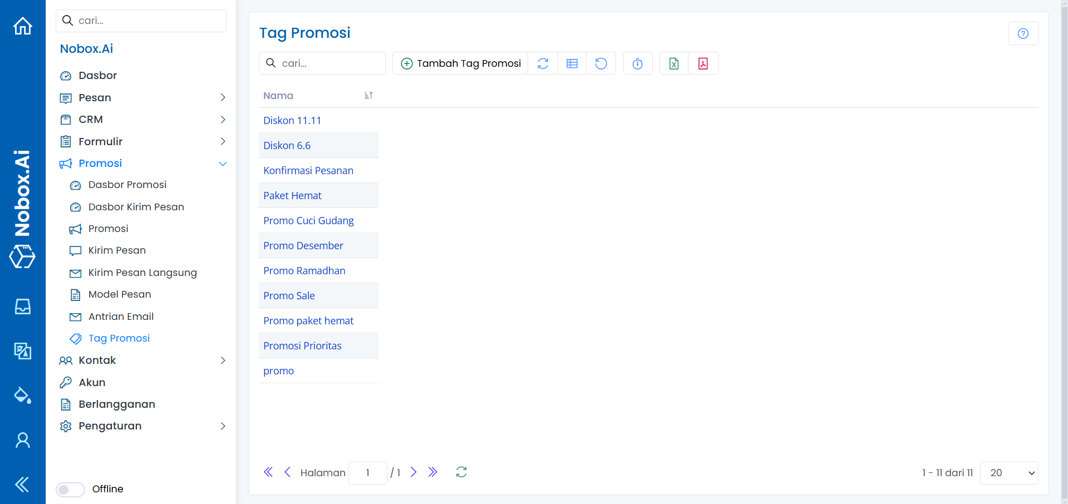Click the home icon in left rail
Viewport: 1068px width, 504px height.
tap(23, 26)
